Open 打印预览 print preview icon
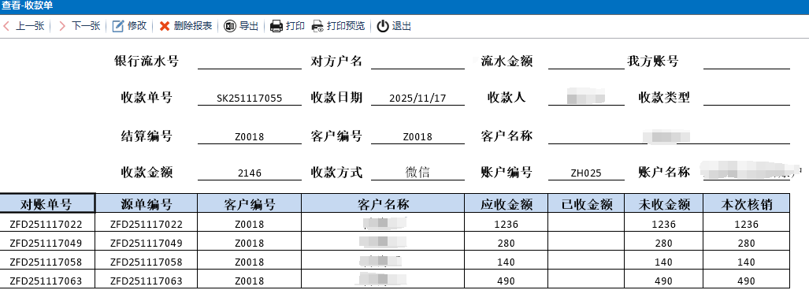The width and height of the screenshot is (809, 305). click(317, 26)
